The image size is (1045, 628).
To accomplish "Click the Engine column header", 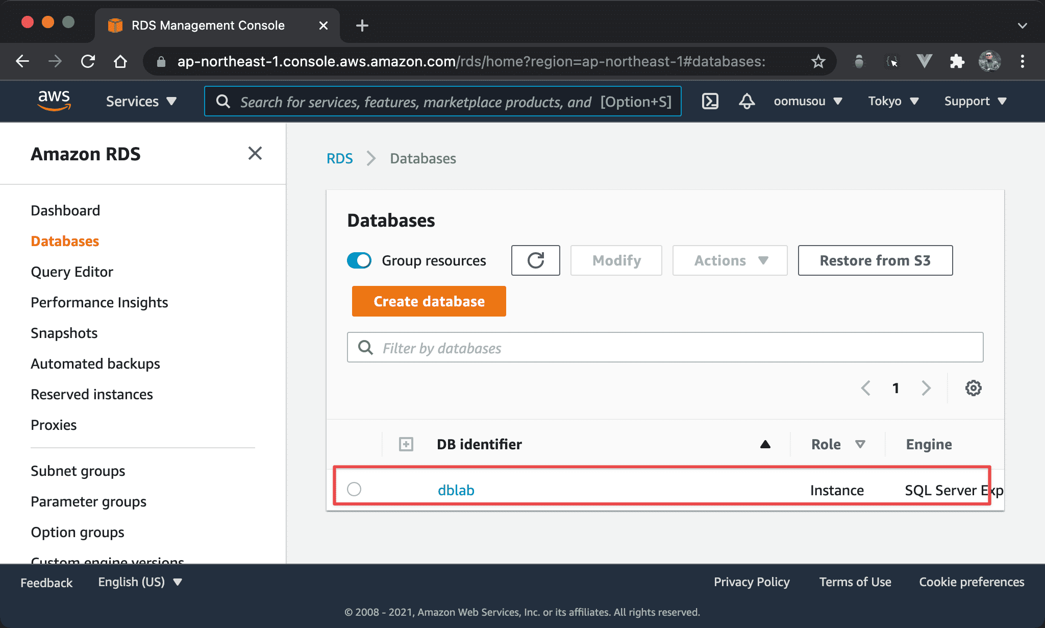I will (929, 444).
